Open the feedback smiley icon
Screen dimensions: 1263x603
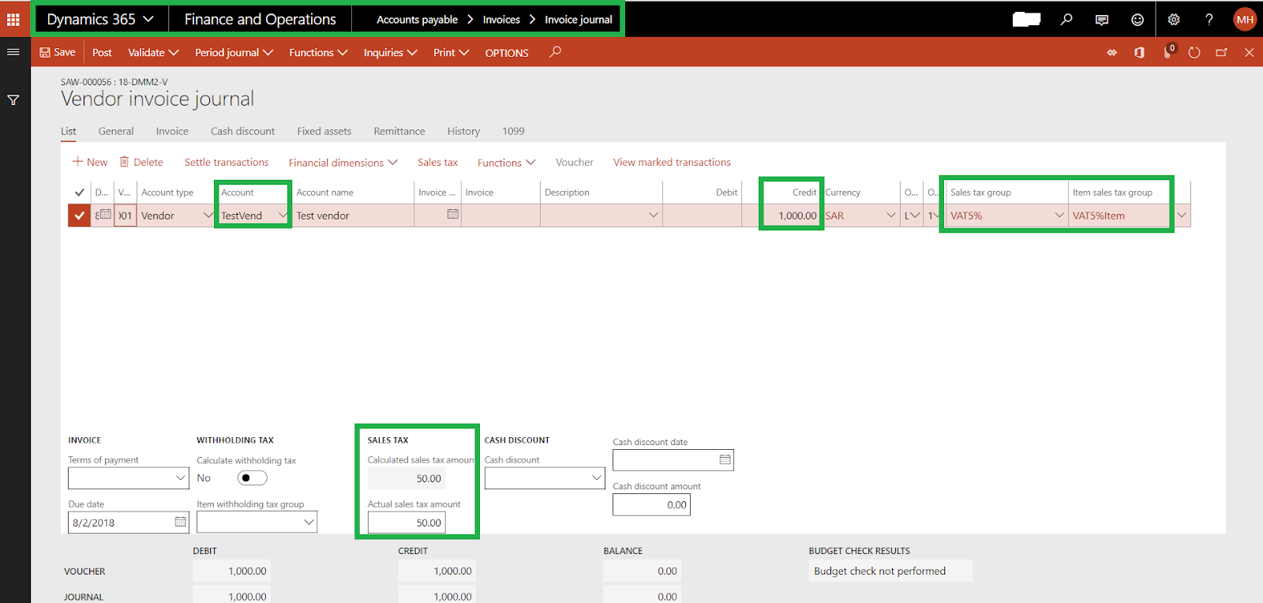tap(1137, 20)
